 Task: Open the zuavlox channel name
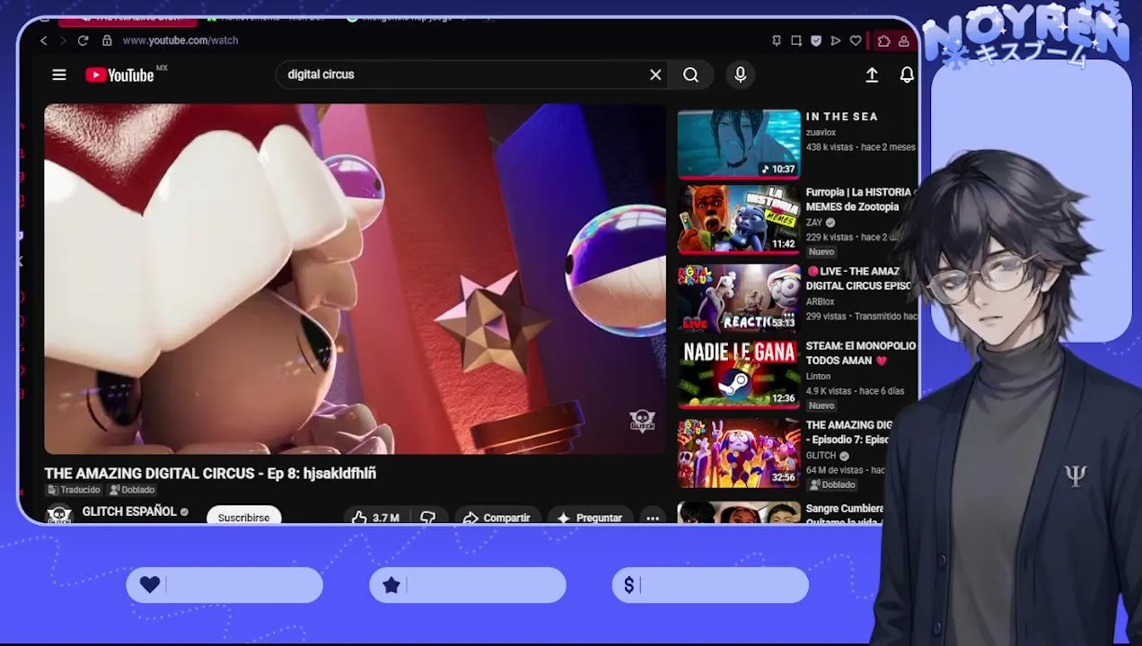pos(821,133)
